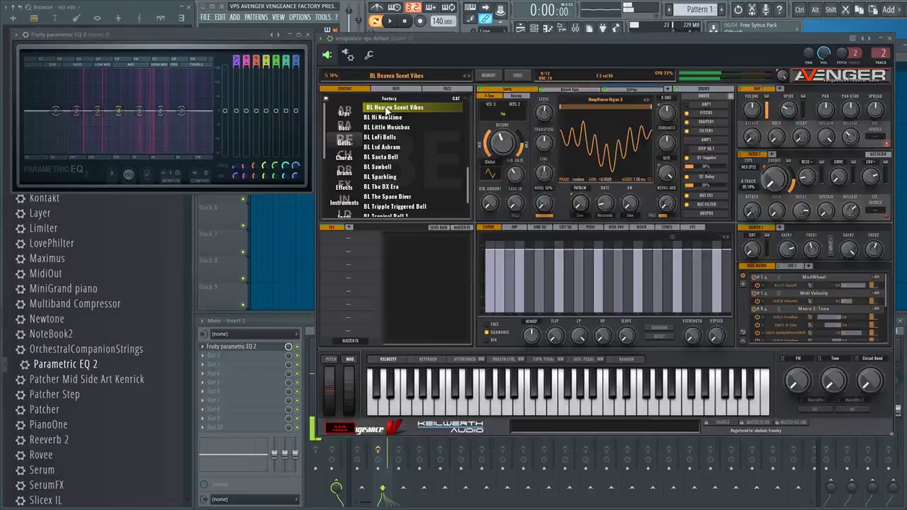Toggle the countdown 3.2 icon
Screen dimensions: 907x510
412,8
